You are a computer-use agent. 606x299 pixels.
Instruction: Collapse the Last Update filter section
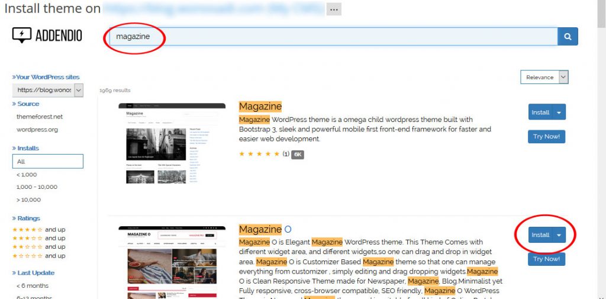[x=33, y=273]
